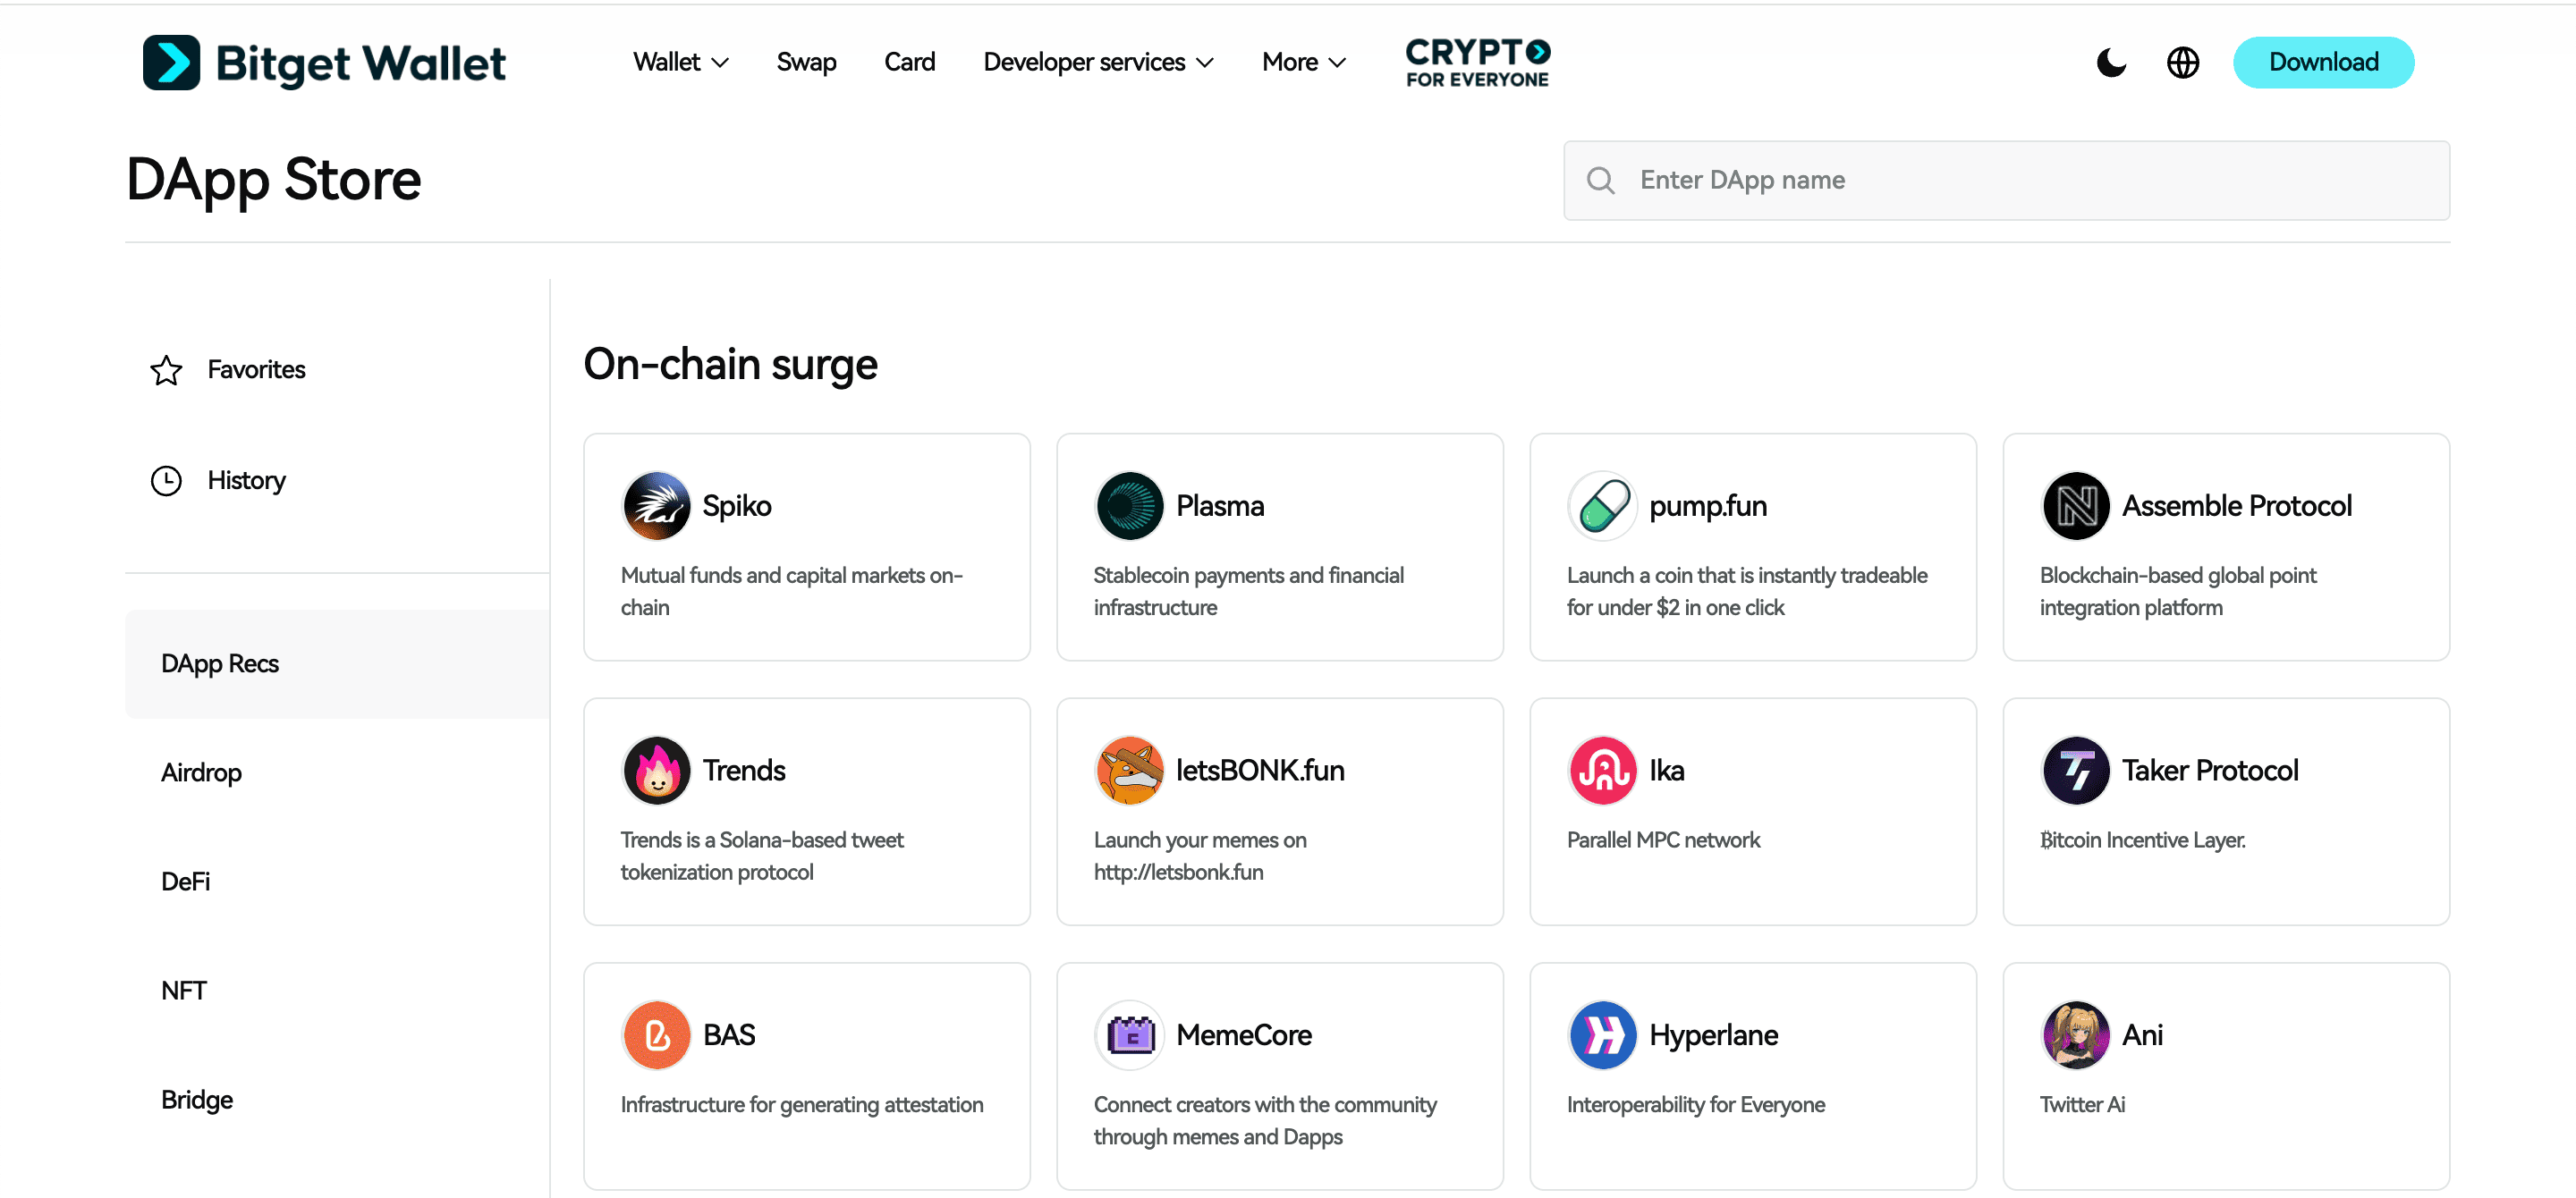Screen dimensions: 2576x1198
Task: Click the pump.fun title text
Action: pyautogui.click(x=1707, y=506)
